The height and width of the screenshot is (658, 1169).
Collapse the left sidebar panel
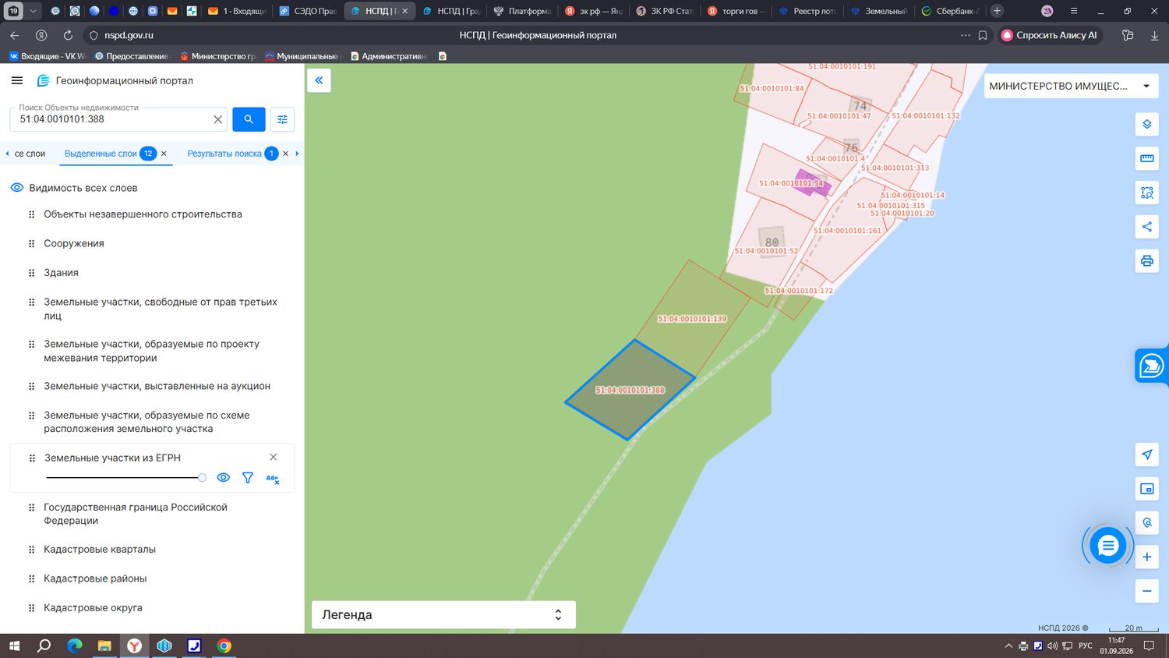(319, 80)
